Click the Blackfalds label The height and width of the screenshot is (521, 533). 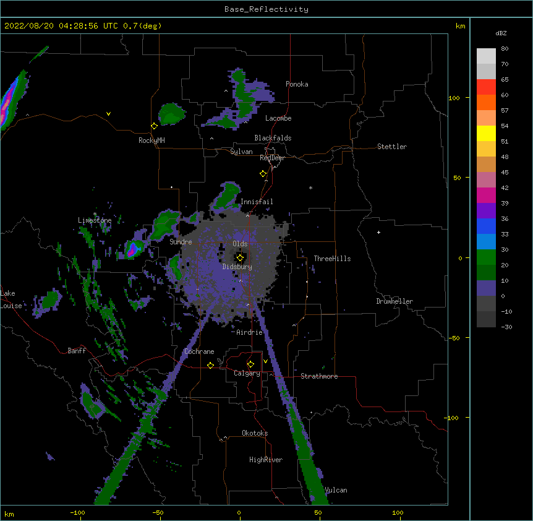273,138
